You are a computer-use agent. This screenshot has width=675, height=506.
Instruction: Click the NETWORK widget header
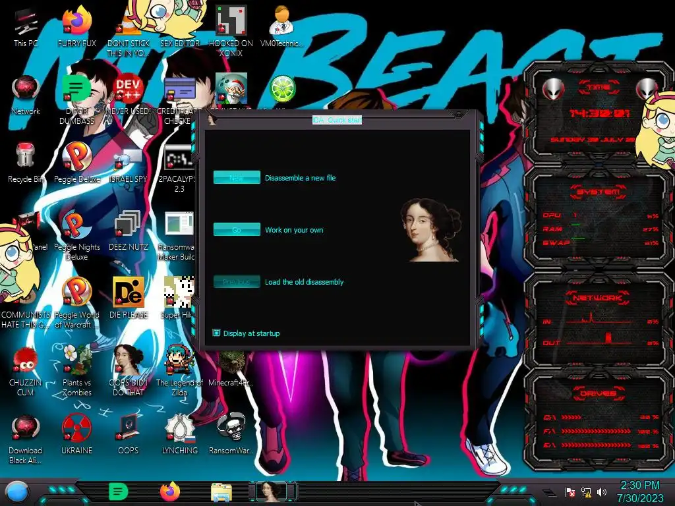pyautogui.click(x=598, y=298)
